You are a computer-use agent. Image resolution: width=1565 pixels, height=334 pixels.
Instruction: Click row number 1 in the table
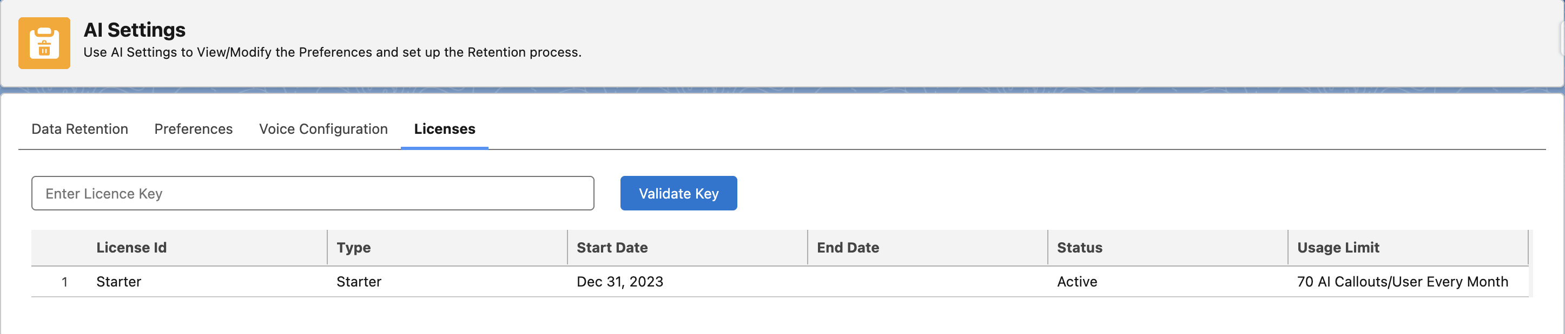pos(64,282)
